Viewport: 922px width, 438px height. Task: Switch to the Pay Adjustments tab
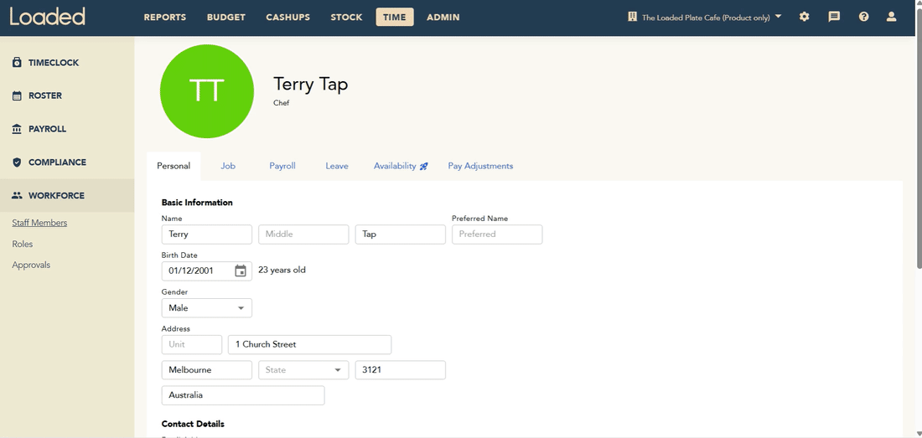coord(480,166)
